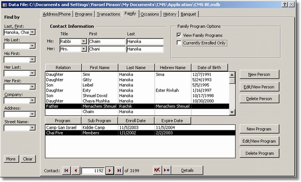Select the Shmuel Dovid row

click(x=137, y=96)
